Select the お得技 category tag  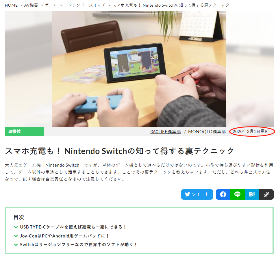(25, 131)
